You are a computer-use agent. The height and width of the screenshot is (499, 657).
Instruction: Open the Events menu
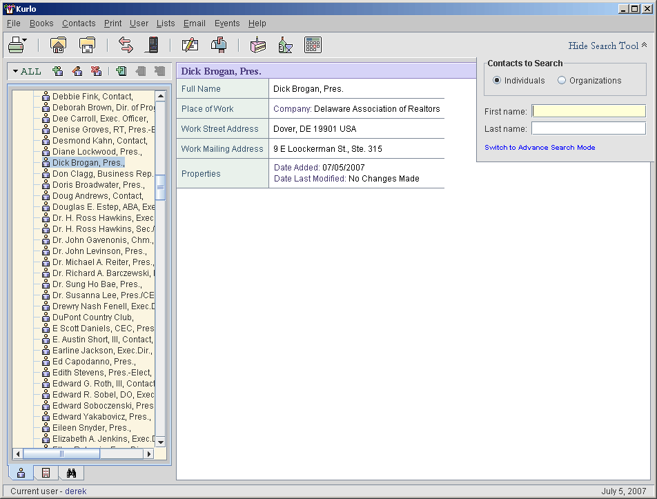click(x=227, y=23)
